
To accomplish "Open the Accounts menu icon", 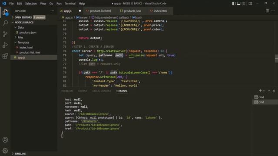I will click(5, 140).
